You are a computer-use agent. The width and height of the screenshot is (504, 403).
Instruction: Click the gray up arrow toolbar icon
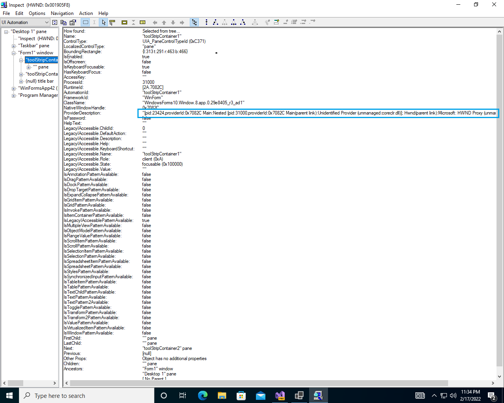(x=164, y=22)
